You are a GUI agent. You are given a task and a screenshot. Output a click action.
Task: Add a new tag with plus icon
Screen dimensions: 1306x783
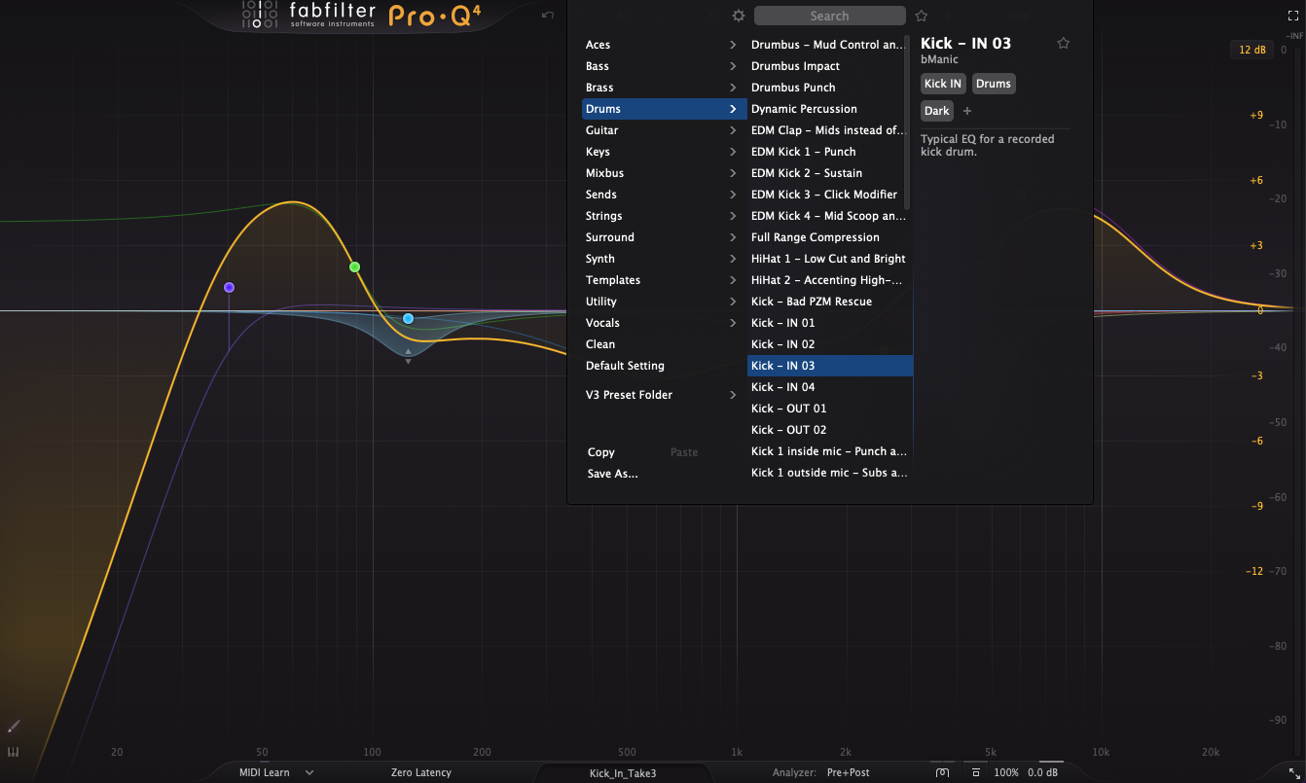click(x=967, y=111)
